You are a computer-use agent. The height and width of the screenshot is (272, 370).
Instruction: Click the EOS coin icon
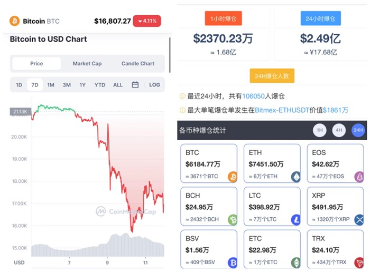click(x=360, y=177)
